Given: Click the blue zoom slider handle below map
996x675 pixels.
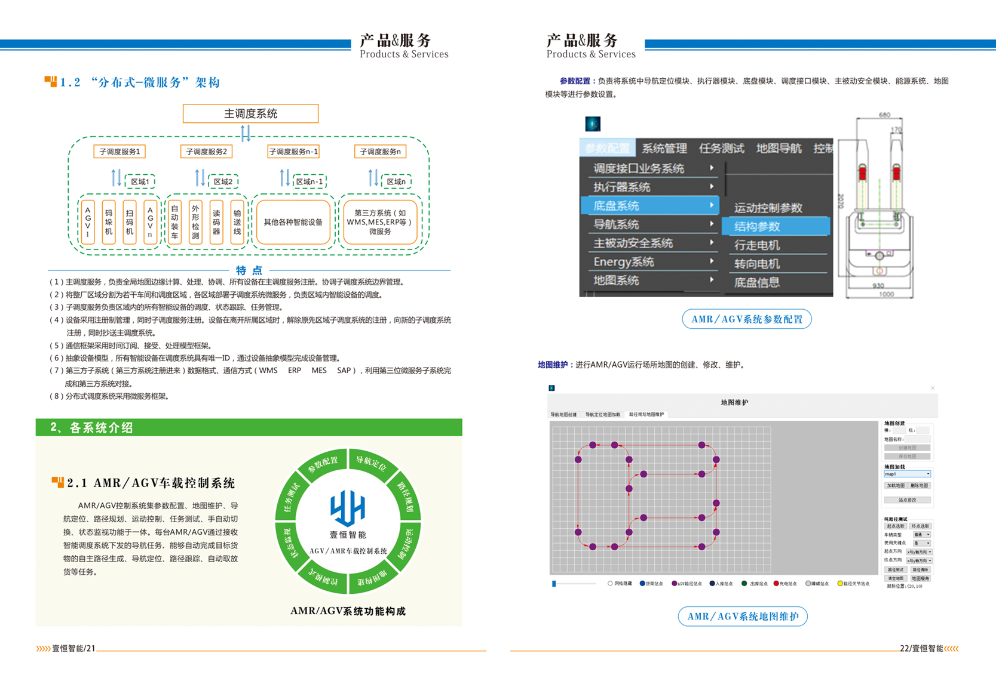Looking at the screenshot, I should point(554,584).
